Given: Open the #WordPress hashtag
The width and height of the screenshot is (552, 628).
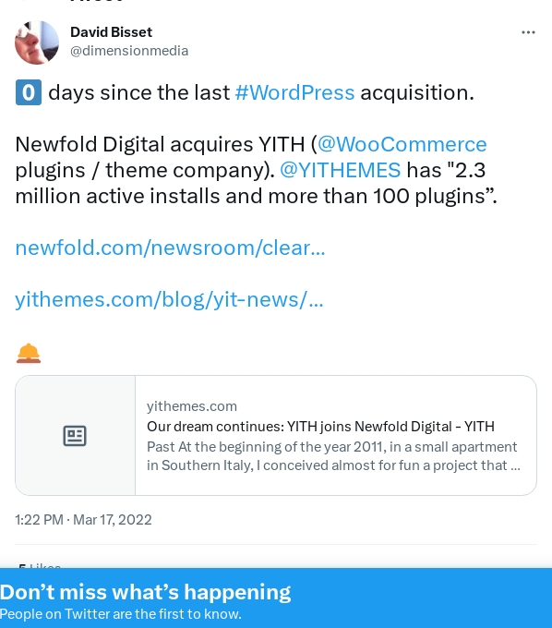Looking at the screenshot, I should [294, 92].
